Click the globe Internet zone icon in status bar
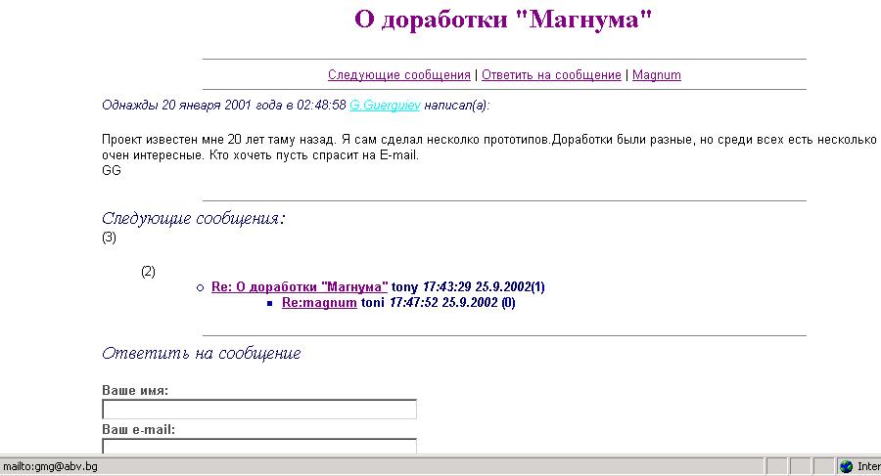Screen dimensions: 881x476 (x=846, y=466)
